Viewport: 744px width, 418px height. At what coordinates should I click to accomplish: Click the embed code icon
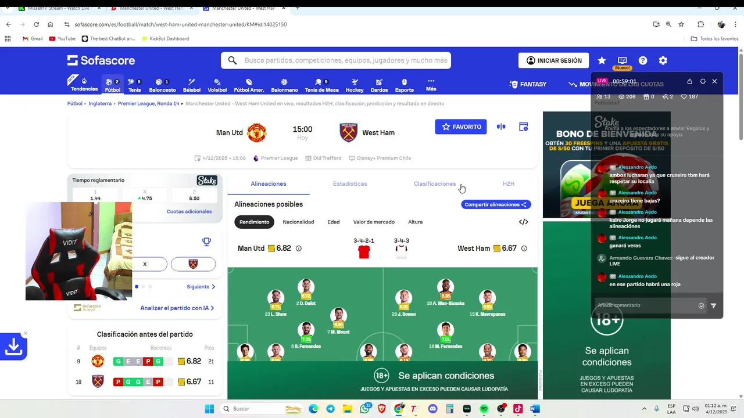click(523, 222)
